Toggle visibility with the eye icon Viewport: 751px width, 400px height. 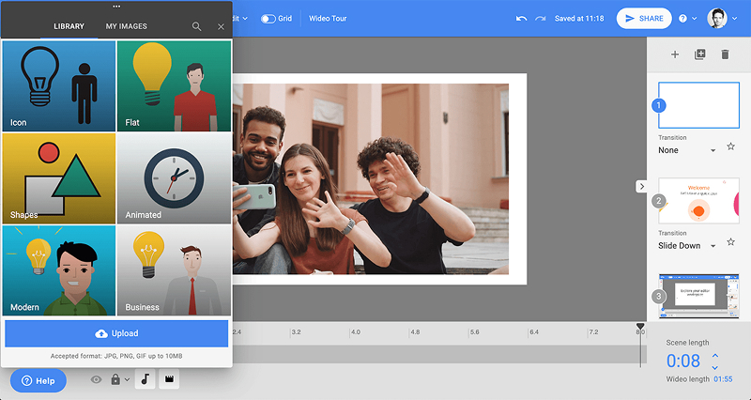[x=96, y=380]
